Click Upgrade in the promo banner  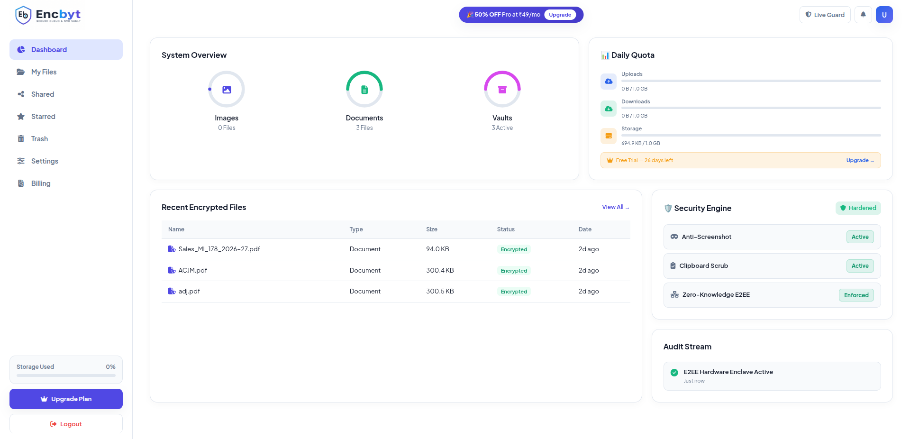[560, 15]
